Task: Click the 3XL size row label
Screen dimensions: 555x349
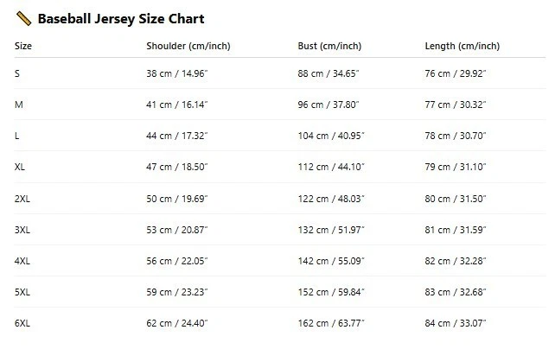Action: pyautogui.click(x=22, y=229)
